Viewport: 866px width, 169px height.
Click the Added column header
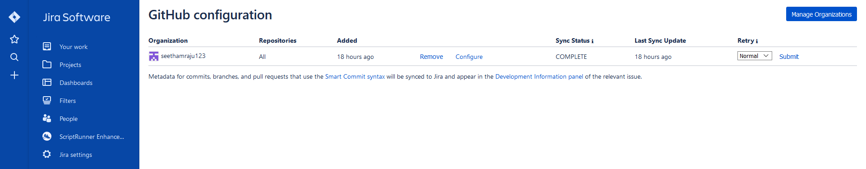(x=347, y=40)
